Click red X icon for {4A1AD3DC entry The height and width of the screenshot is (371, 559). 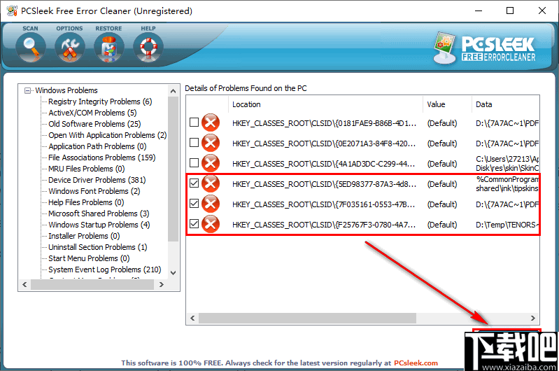point(211,164)
